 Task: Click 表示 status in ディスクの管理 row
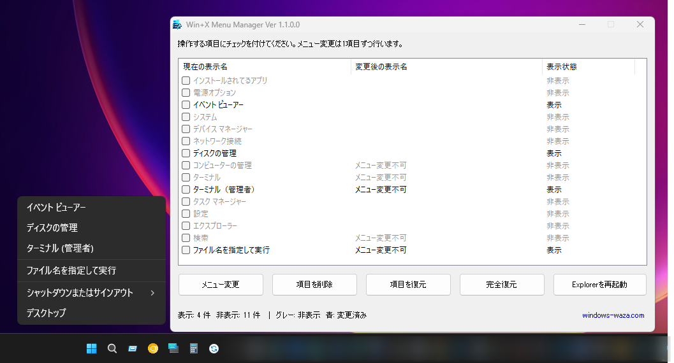point(554,153)
